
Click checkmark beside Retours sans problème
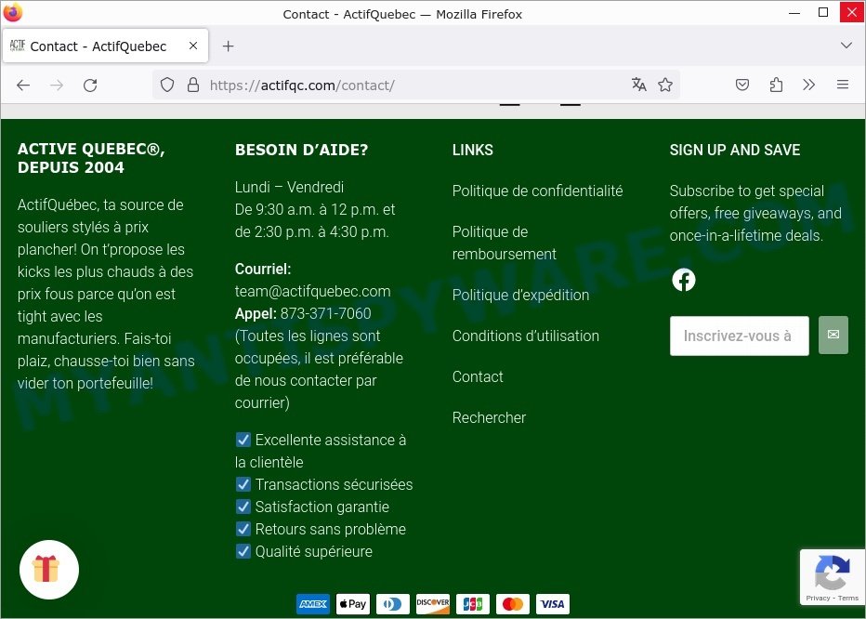pyautogui.click(x=243, y=529)
